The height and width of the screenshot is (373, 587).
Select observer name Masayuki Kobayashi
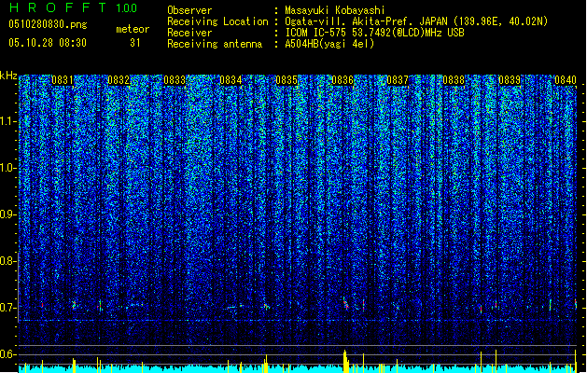coord(334,10)
